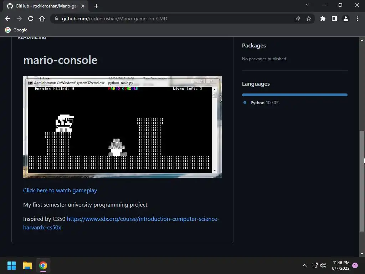View site info via lock icon
The height and width of the screenshot is (274, 365).
click(x=56, y=19)
